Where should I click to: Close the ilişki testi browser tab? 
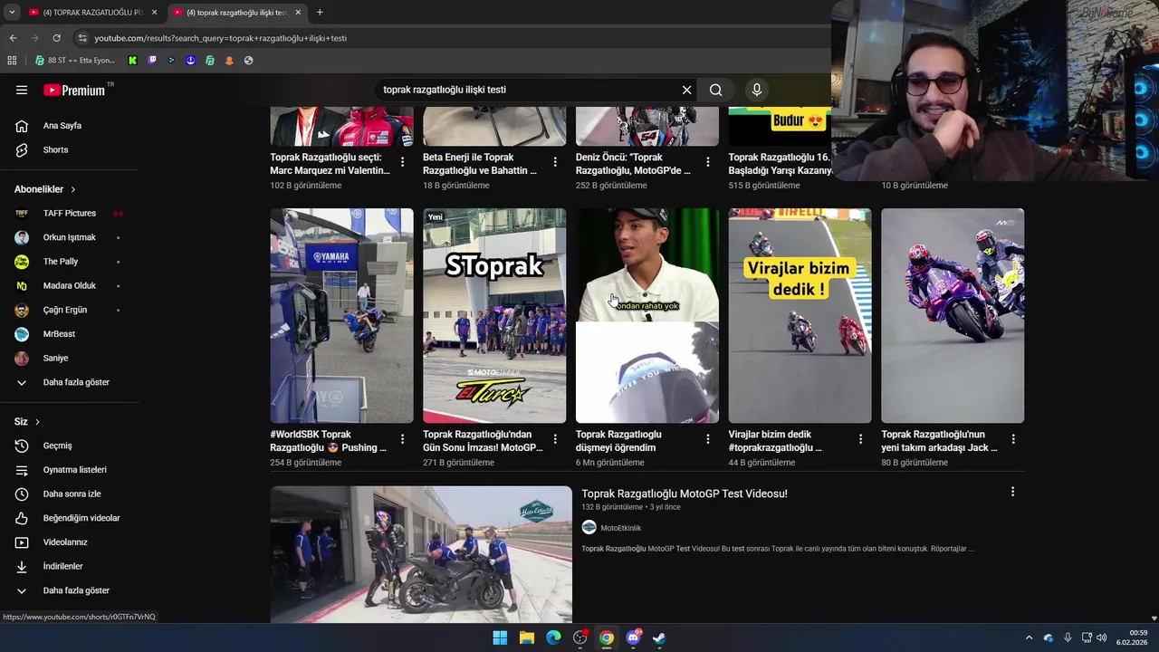click(x=298, y=12)
